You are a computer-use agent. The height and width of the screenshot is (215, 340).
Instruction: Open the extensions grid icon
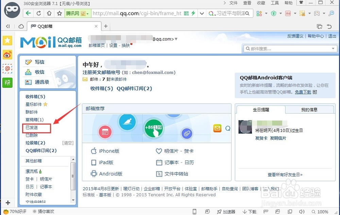[x=259, y=14]
